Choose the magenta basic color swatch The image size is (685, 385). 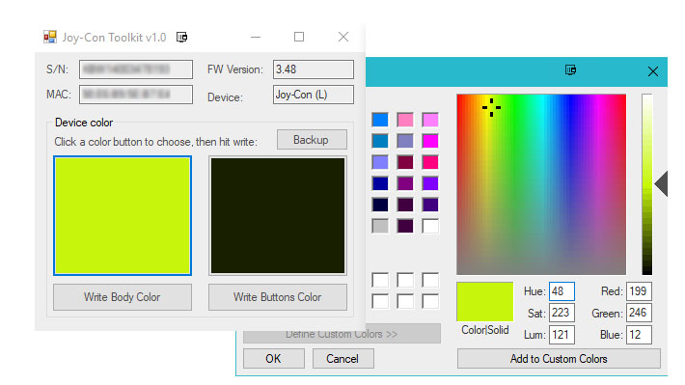point(430,141)
